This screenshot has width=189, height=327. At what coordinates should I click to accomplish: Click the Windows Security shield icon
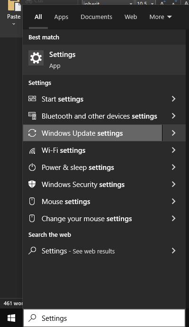point(32,184)
